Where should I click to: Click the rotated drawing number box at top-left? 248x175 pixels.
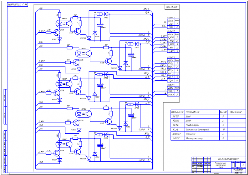pos(18,5)
